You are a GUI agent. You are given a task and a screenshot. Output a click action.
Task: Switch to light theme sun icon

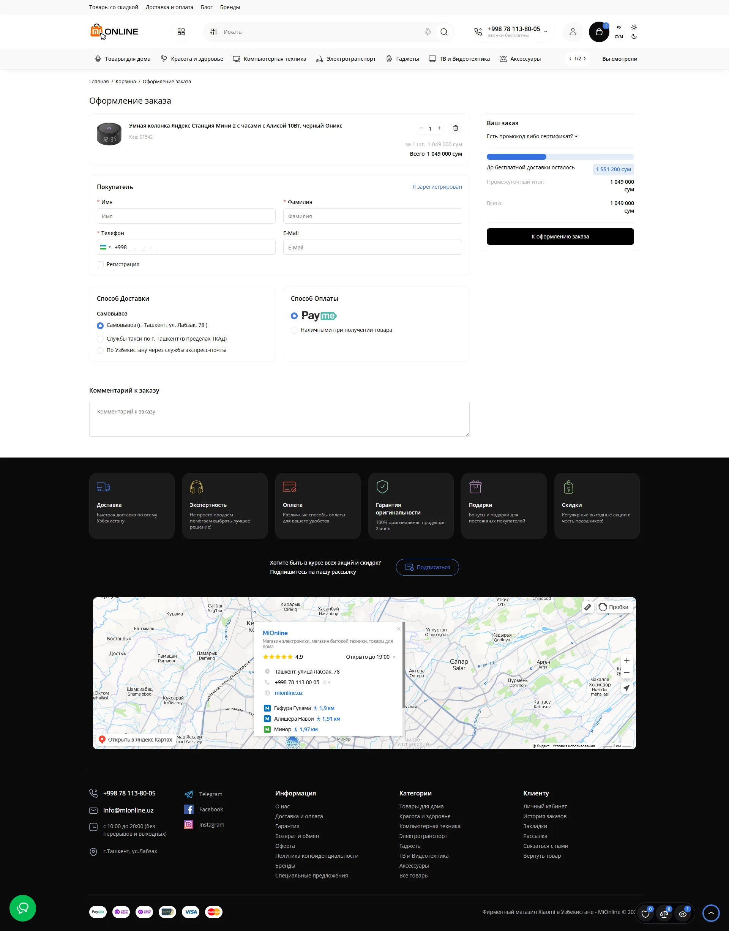[634, 27]
